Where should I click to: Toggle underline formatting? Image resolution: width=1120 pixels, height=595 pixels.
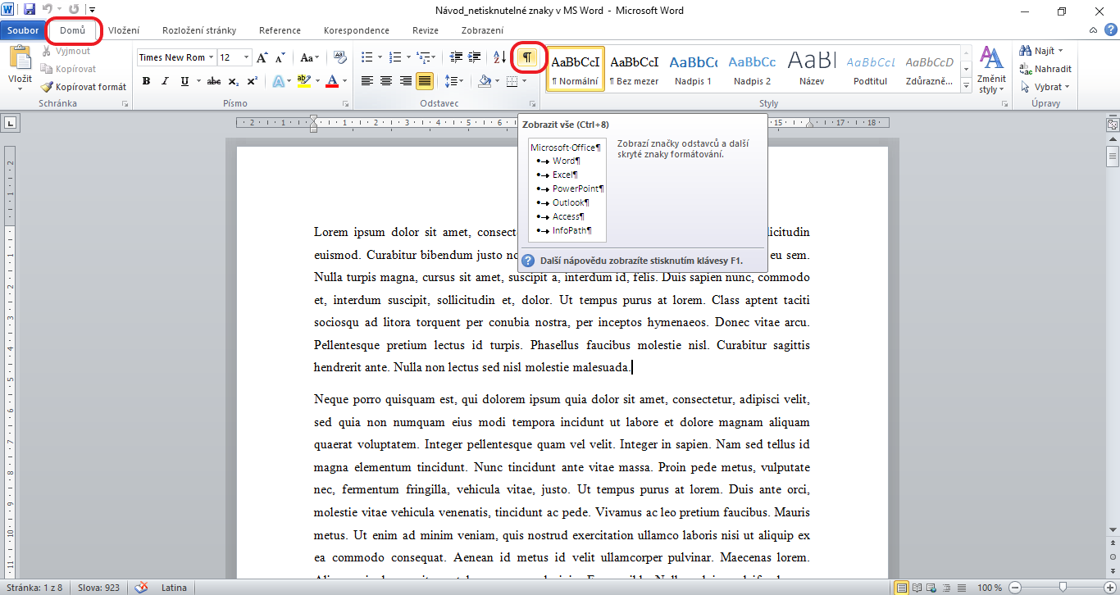tap(184, 81)
